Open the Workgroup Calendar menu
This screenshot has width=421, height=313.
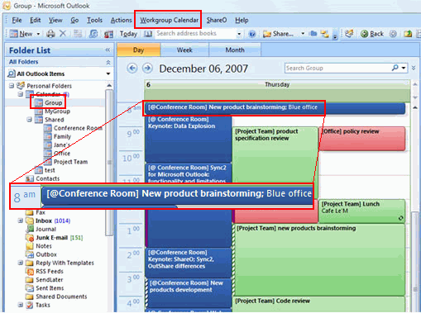169,20
